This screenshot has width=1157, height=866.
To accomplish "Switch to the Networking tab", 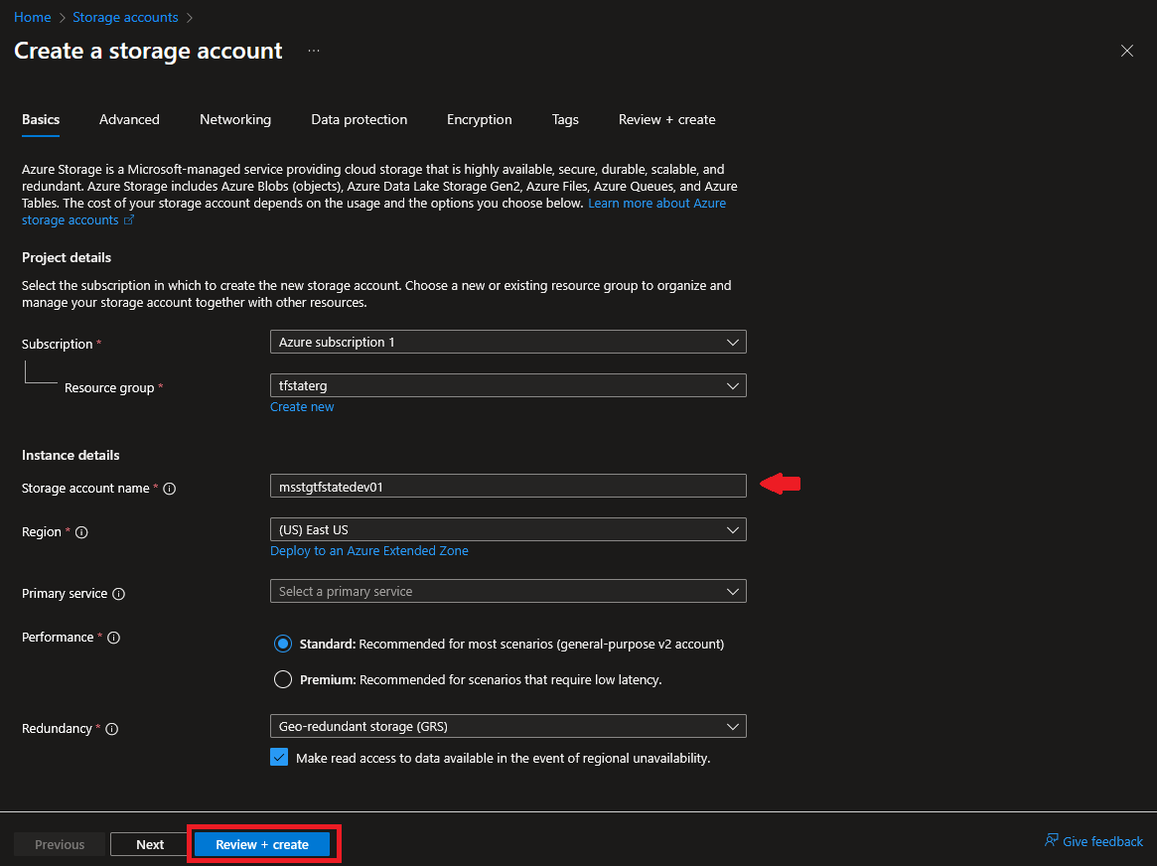I will tap(235, 119).
